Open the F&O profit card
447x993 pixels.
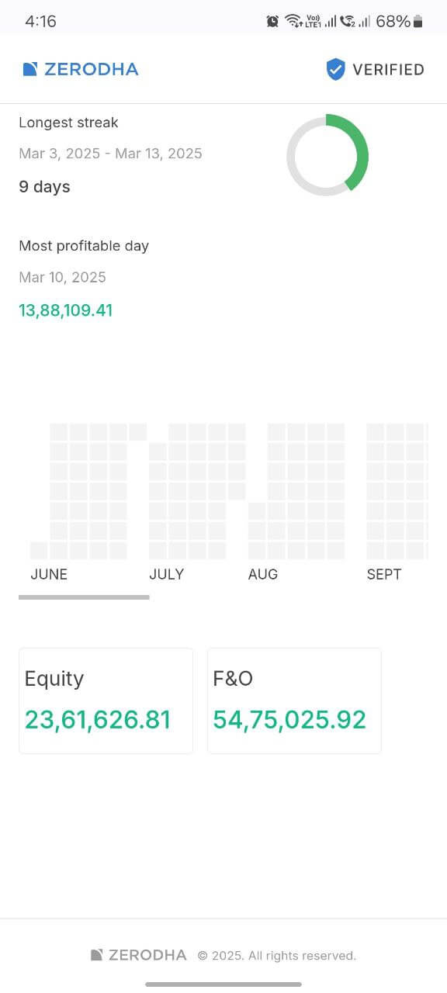pos(294,701)
